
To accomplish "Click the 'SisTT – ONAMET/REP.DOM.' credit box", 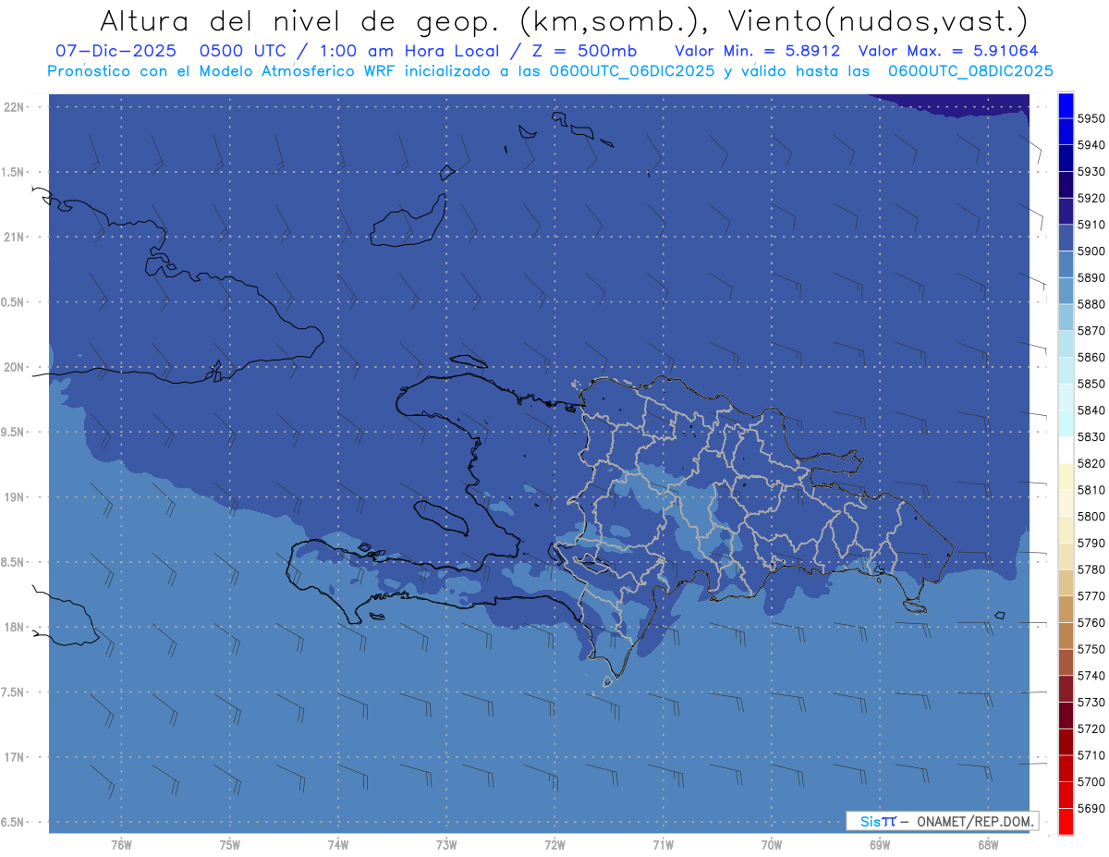I will click(x=942, y=821).
